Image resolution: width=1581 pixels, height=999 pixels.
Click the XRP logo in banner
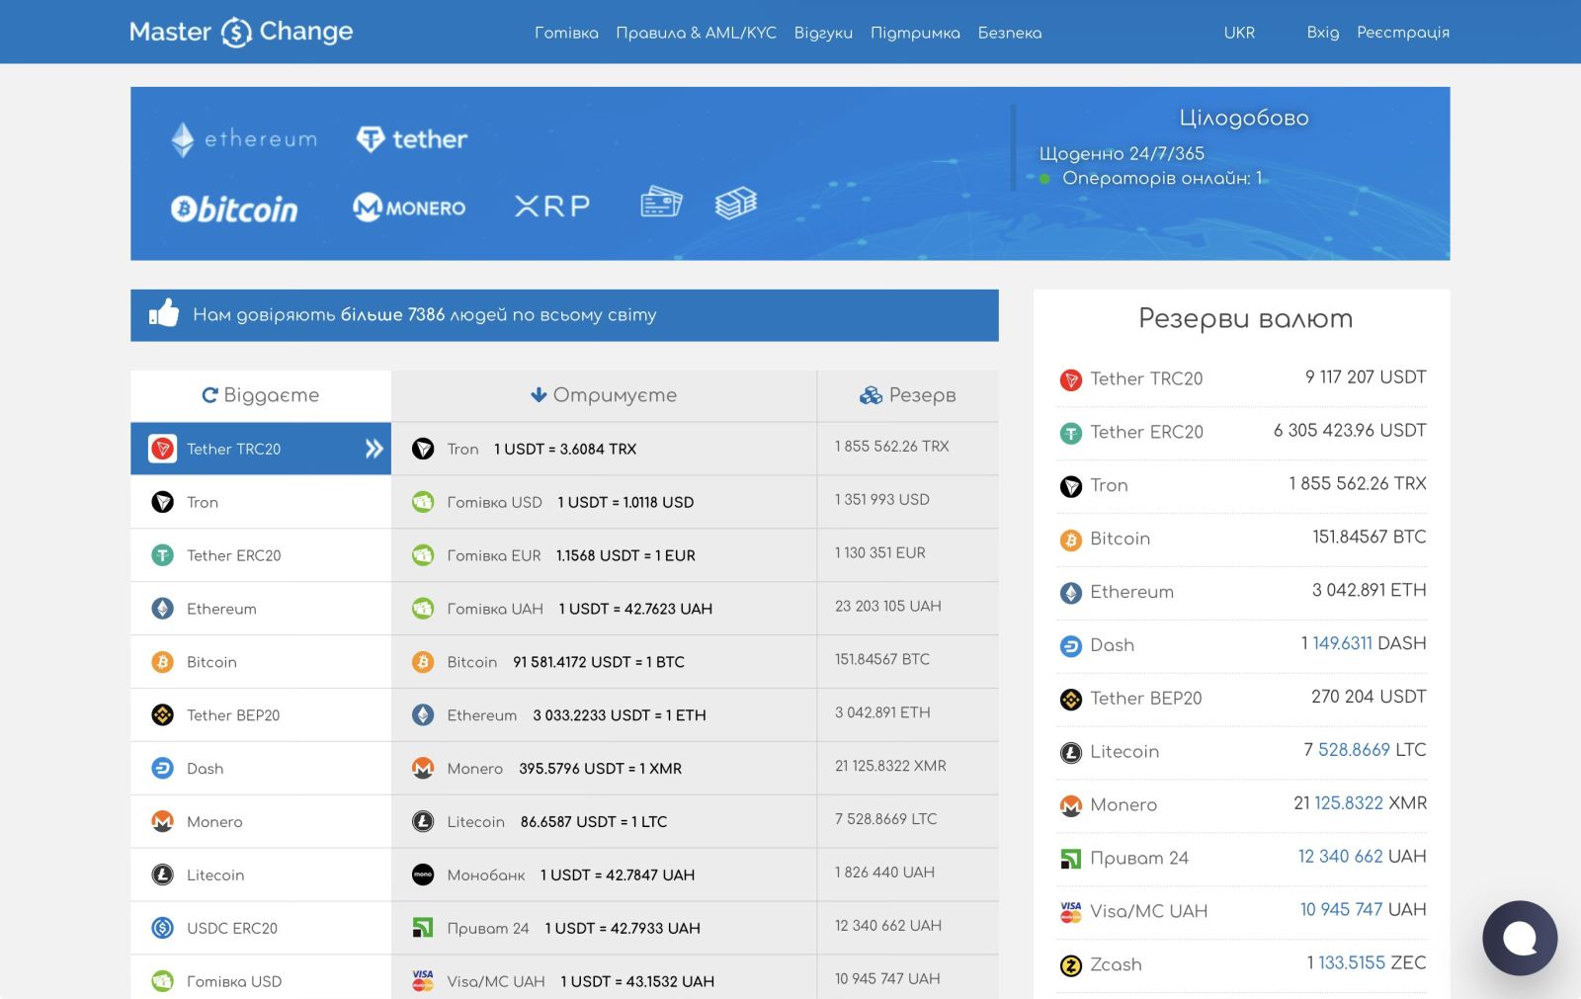[551, 206]
